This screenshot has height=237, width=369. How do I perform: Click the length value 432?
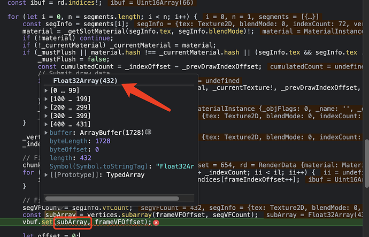[86, 158]
